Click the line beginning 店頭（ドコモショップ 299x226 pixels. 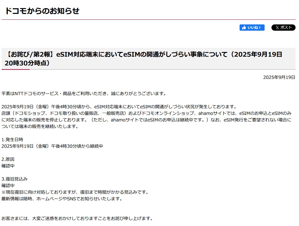146,113
